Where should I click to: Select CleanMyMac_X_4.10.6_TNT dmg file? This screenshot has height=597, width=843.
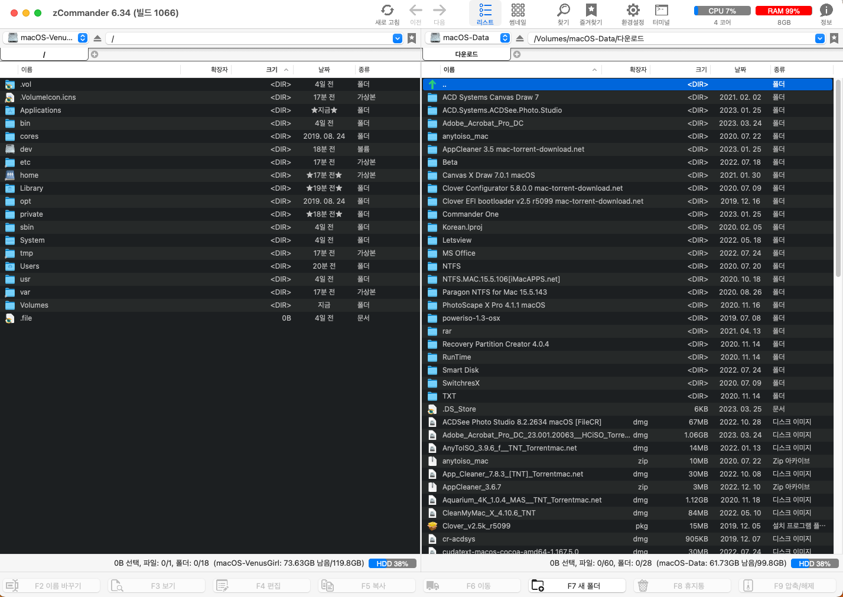[x=627, y=513]
